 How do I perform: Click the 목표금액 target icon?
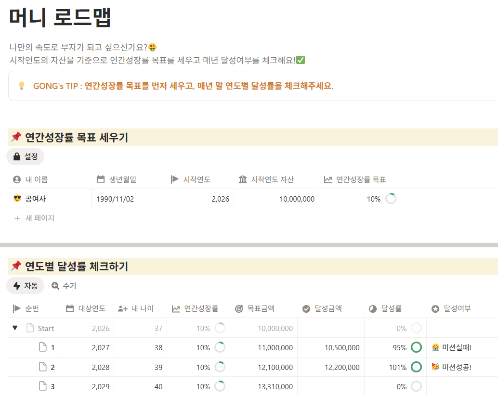pyautogui.click(x=238, y=309)
